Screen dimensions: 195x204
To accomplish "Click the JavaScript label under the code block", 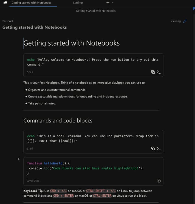I will [33, 180].
